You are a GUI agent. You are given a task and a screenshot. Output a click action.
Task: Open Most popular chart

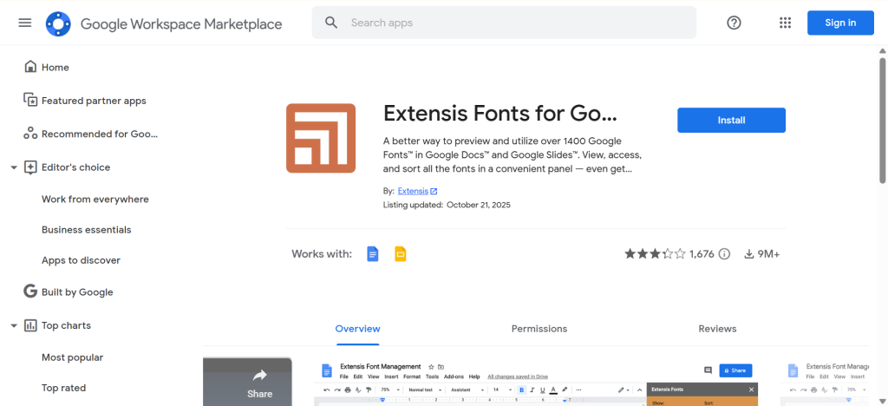pos(73,358)
